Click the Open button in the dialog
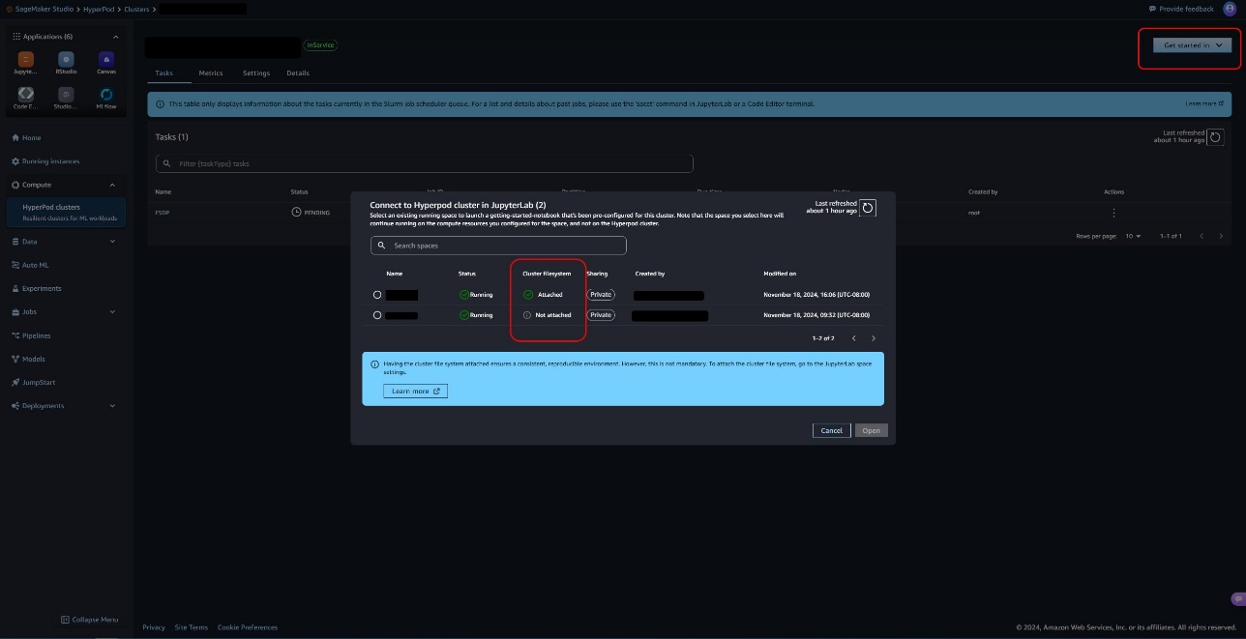 point(872,430)
